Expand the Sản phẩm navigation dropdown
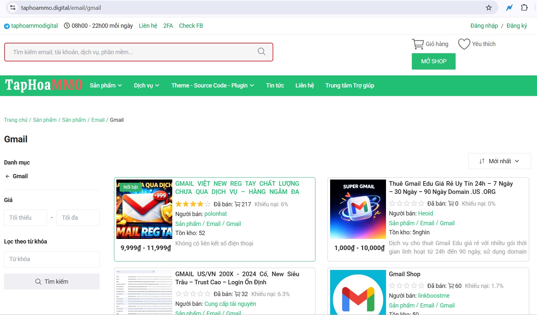Viewport: 537px width, 315px height. (x=106, y=85)
